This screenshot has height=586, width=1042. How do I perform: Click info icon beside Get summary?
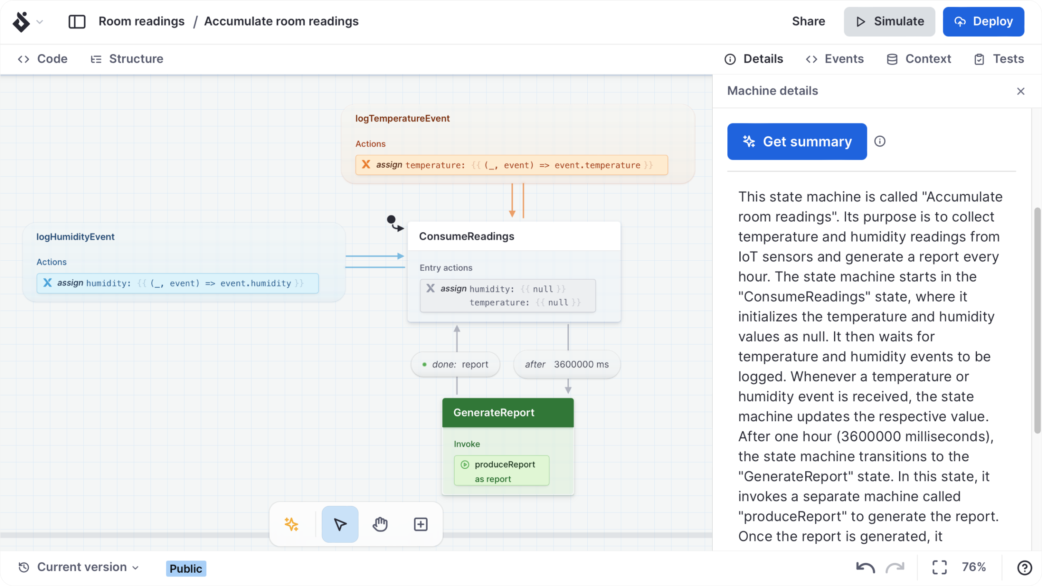tap(880, 141)
